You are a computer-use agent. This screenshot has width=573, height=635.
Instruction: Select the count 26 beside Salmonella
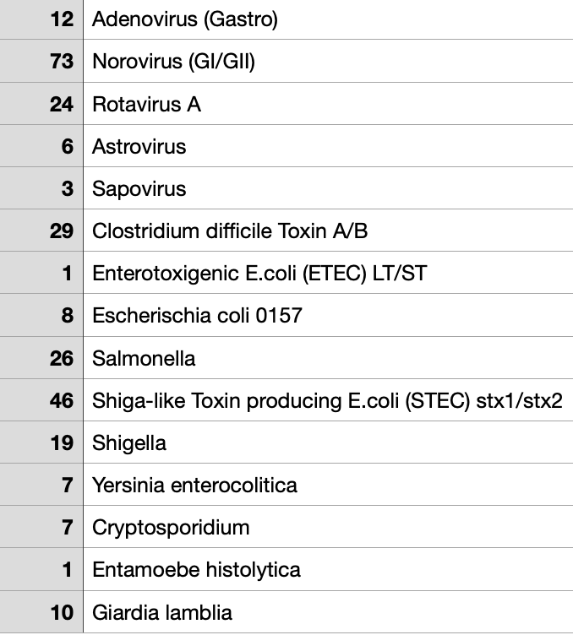point(62,358)
